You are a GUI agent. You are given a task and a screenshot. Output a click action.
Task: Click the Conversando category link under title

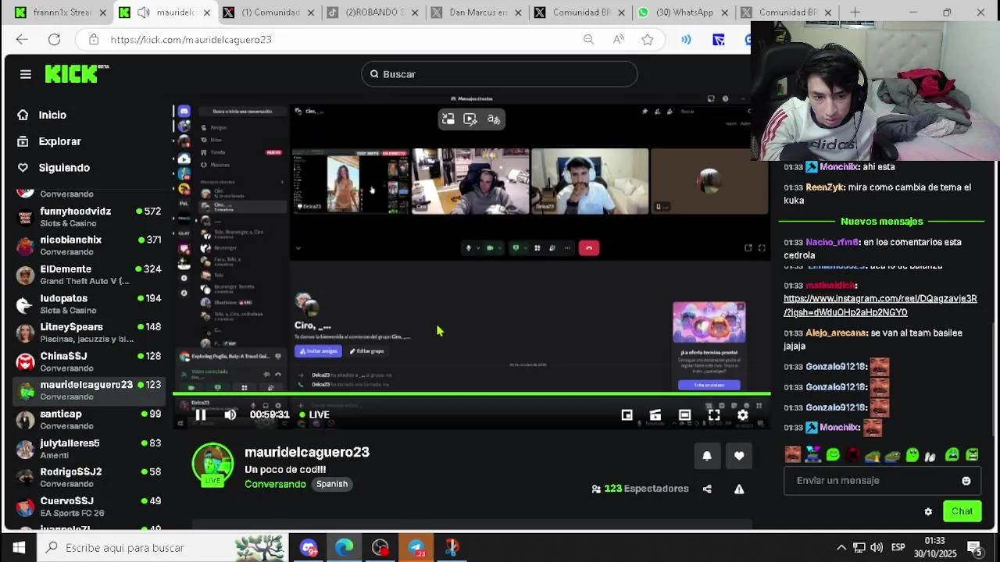pos(275,485)
